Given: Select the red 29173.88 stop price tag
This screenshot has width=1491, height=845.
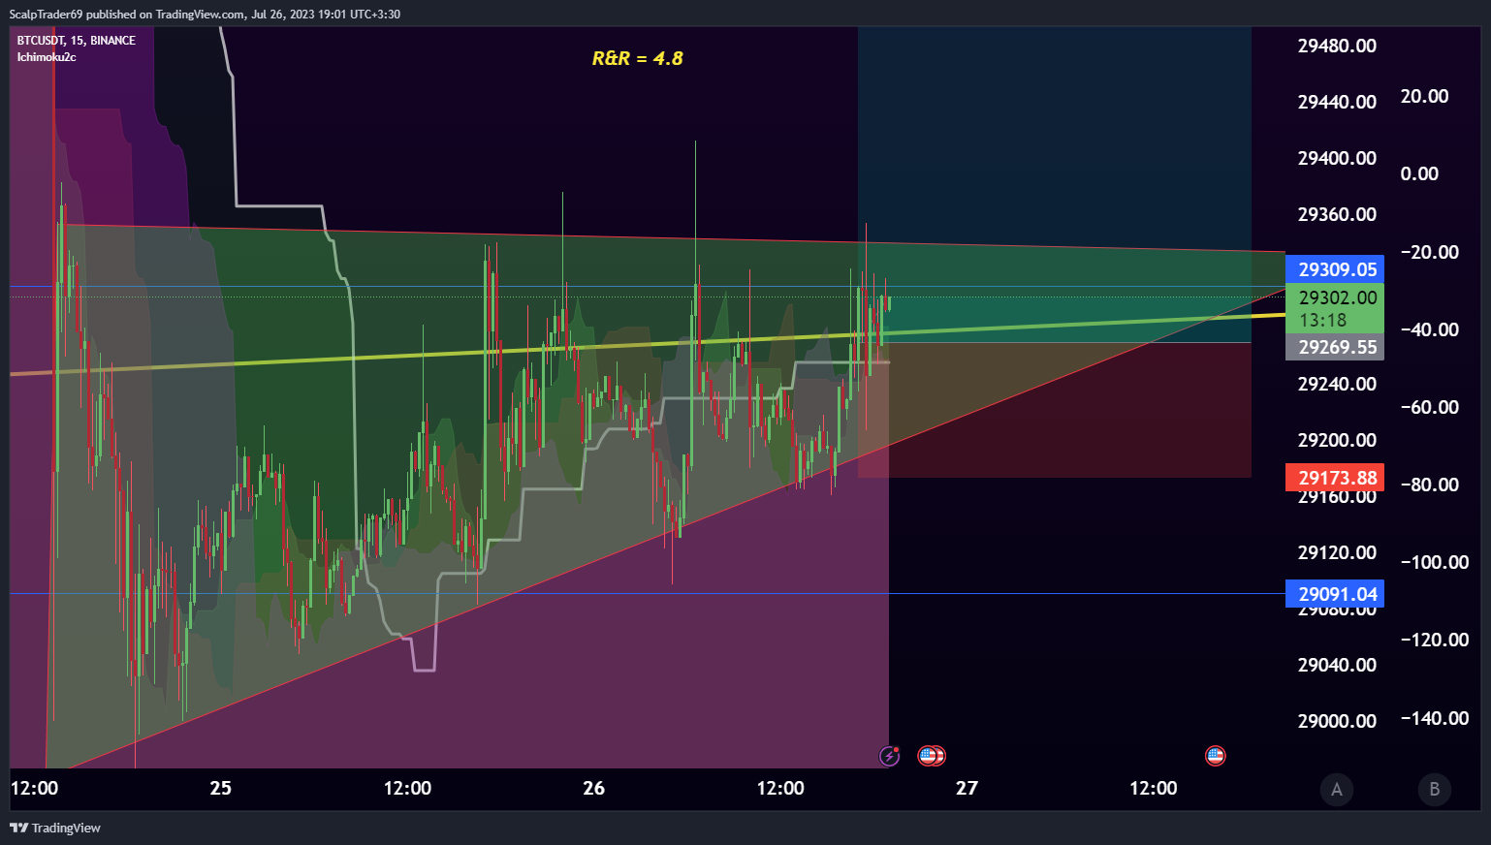Looking at the screenshot, I should click(1335, 478).
